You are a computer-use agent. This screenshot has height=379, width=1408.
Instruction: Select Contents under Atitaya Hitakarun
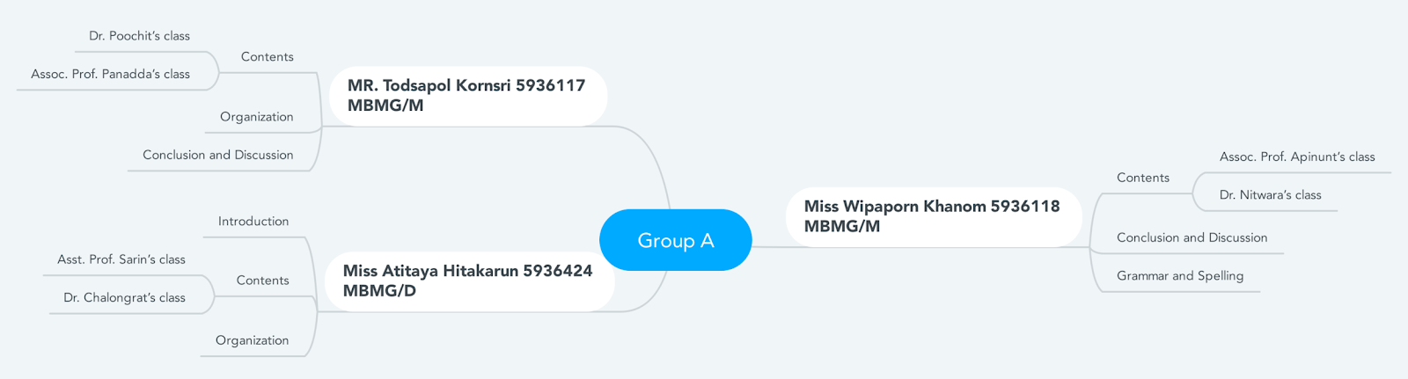click(263, 281)
